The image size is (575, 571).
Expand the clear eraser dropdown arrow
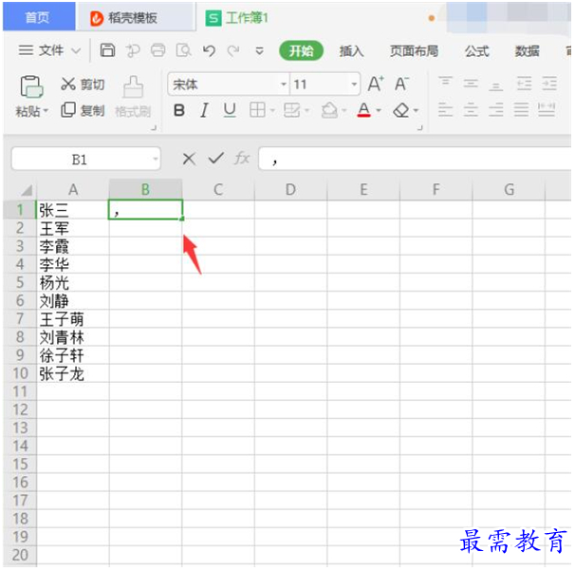click(416, 110)
